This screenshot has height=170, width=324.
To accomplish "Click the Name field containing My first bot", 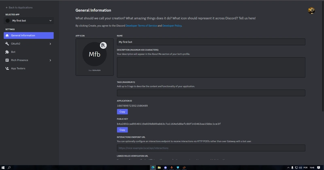I will (x=211, y=42).
